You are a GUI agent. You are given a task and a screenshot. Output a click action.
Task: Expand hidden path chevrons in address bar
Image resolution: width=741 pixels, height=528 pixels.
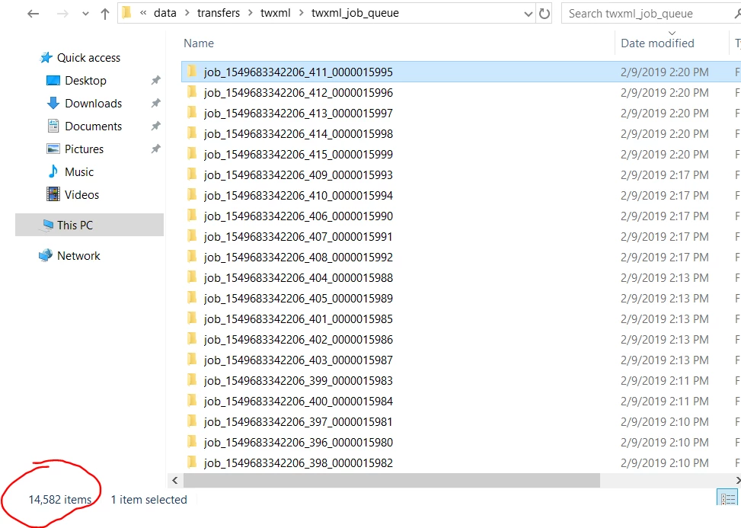point(143,13)
